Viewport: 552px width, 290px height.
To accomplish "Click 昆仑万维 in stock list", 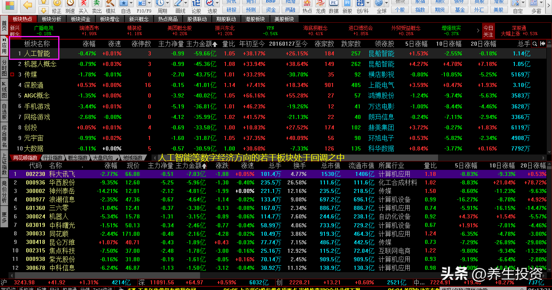I will pos(62,242).
